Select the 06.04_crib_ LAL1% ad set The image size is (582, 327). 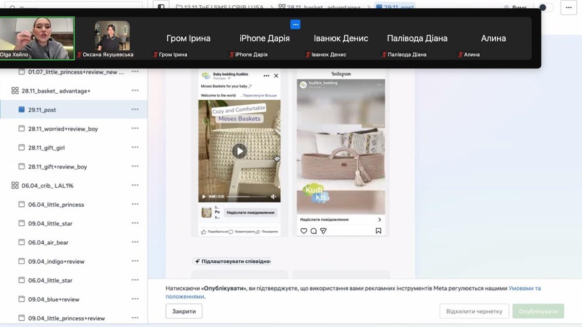click(47, 185)
